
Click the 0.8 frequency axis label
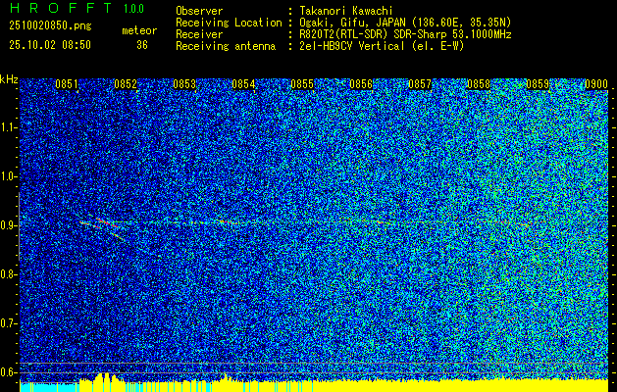(7, 274)
